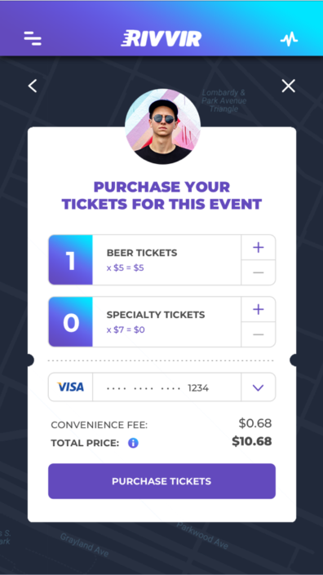Click the Purchase Tickets button
The image size is (323, 575).
click(161, 481)
